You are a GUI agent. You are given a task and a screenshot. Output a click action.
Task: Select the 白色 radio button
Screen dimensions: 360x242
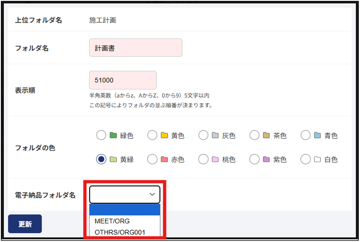[x=305, y=159]
